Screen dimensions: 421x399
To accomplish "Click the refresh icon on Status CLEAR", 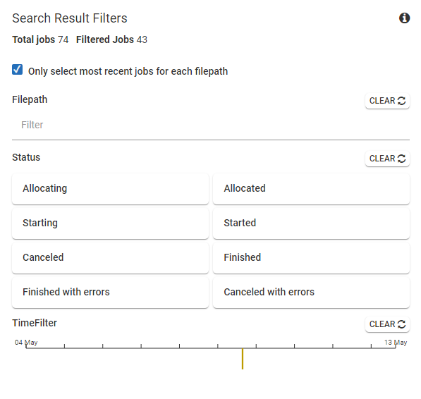I will 401,159.
